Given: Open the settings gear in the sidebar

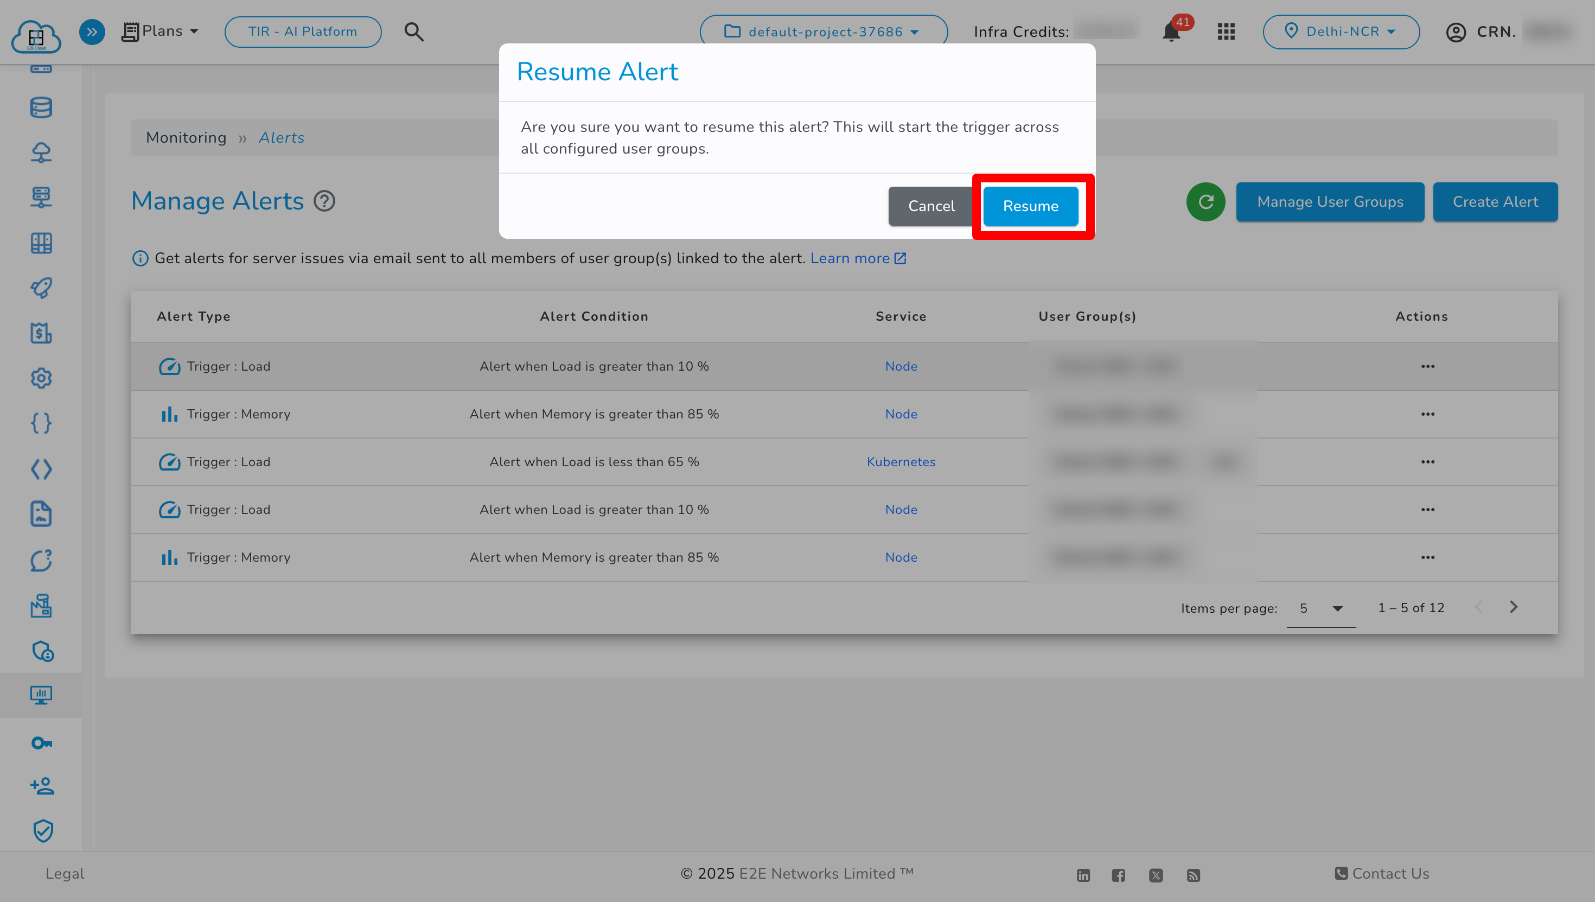Looking at the screenshot, I should point(41,378).
